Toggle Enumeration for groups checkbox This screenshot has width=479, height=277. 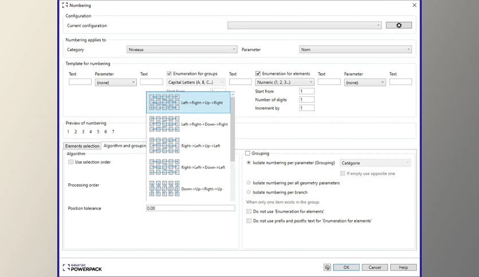click(x=169, y=73)
